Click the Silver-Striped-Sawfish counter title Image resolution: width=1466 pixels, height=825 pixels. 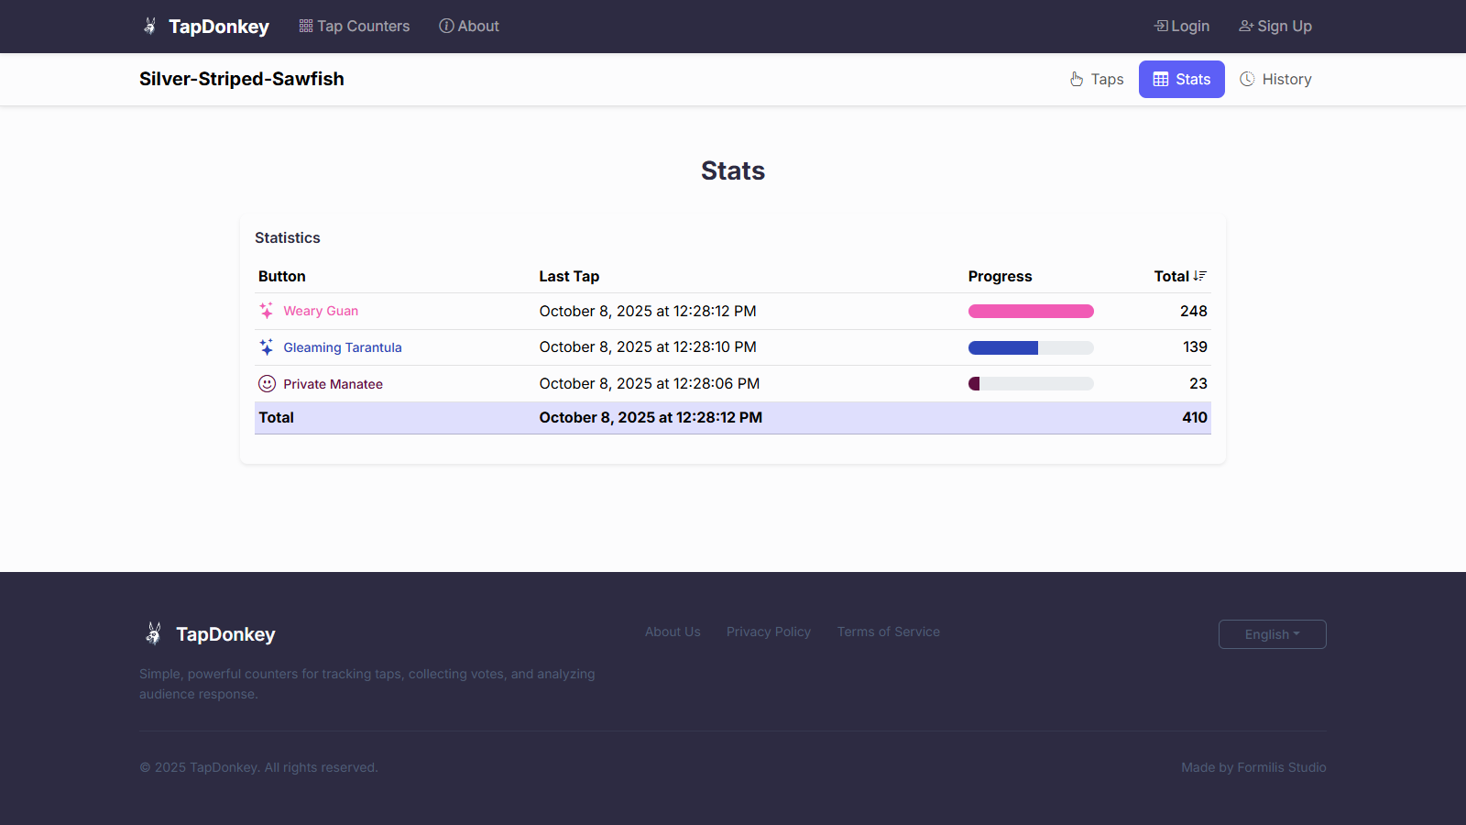coord(242,79)
